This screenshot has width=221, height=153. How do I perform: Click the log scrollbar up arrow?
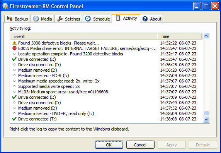[206, 36]
